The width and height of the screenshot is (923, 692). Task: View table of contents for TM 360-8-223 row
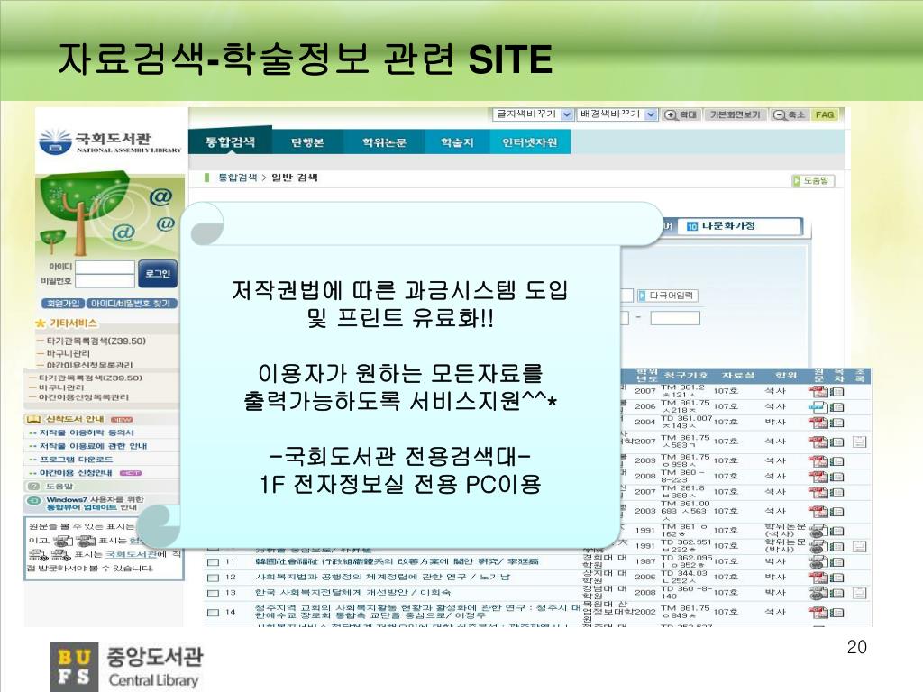click(x=837, y=477)
